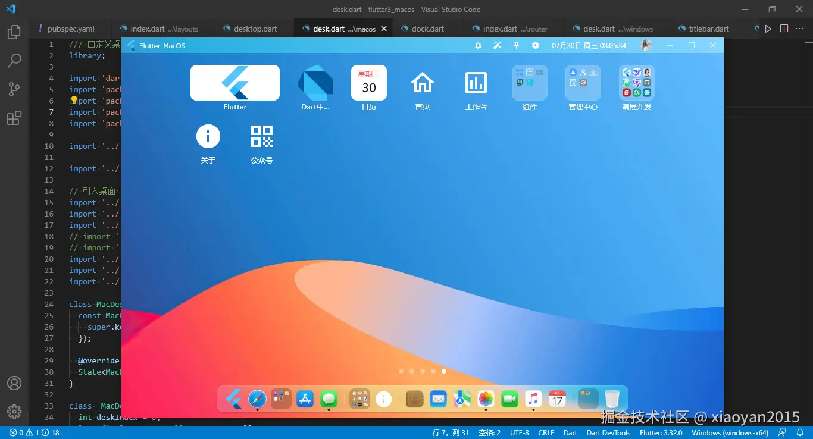The width and height of the screenshot is (813, 439).
Task: Open the user avatar menu in titlebar
Action: (646, 45)
